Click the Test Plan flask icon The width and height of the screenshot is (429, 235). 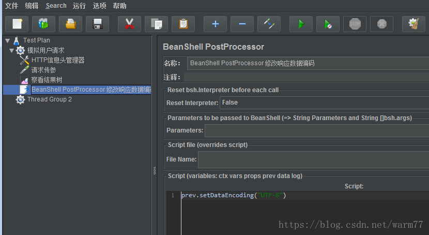(17, 40)
